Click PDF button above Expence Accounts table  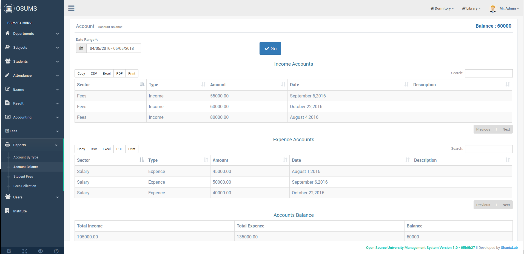[119, 149]
